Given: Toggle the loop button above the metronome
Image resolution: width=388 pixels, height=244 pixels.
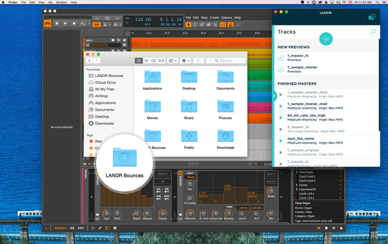Looking at the screenshot, I should [107, 18].
